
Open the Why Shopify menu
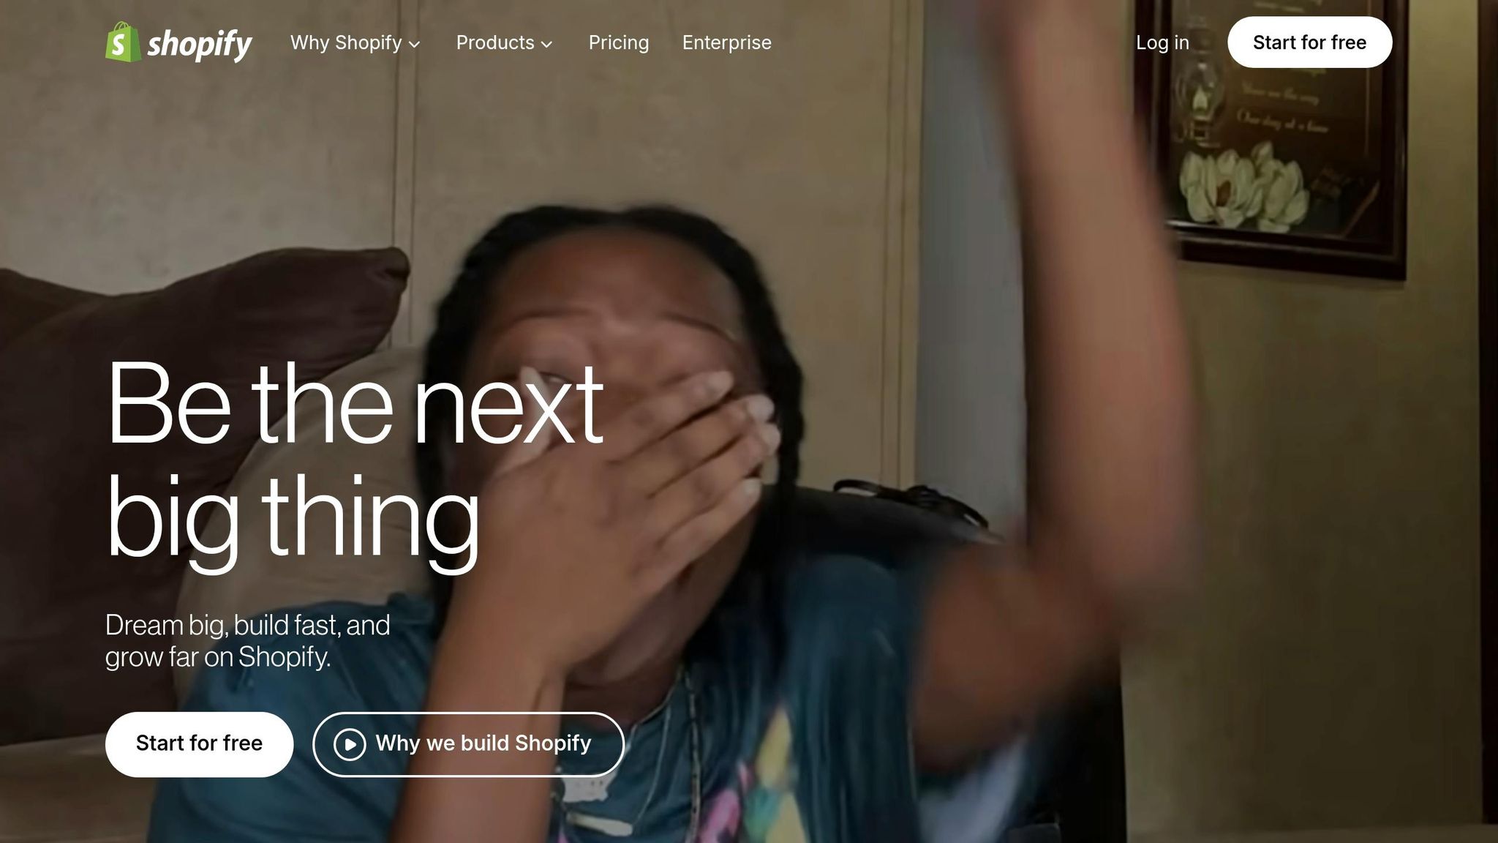click(x=355, y=42)
